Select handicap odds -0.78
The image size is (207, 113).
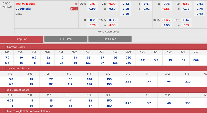coord(92,25)
